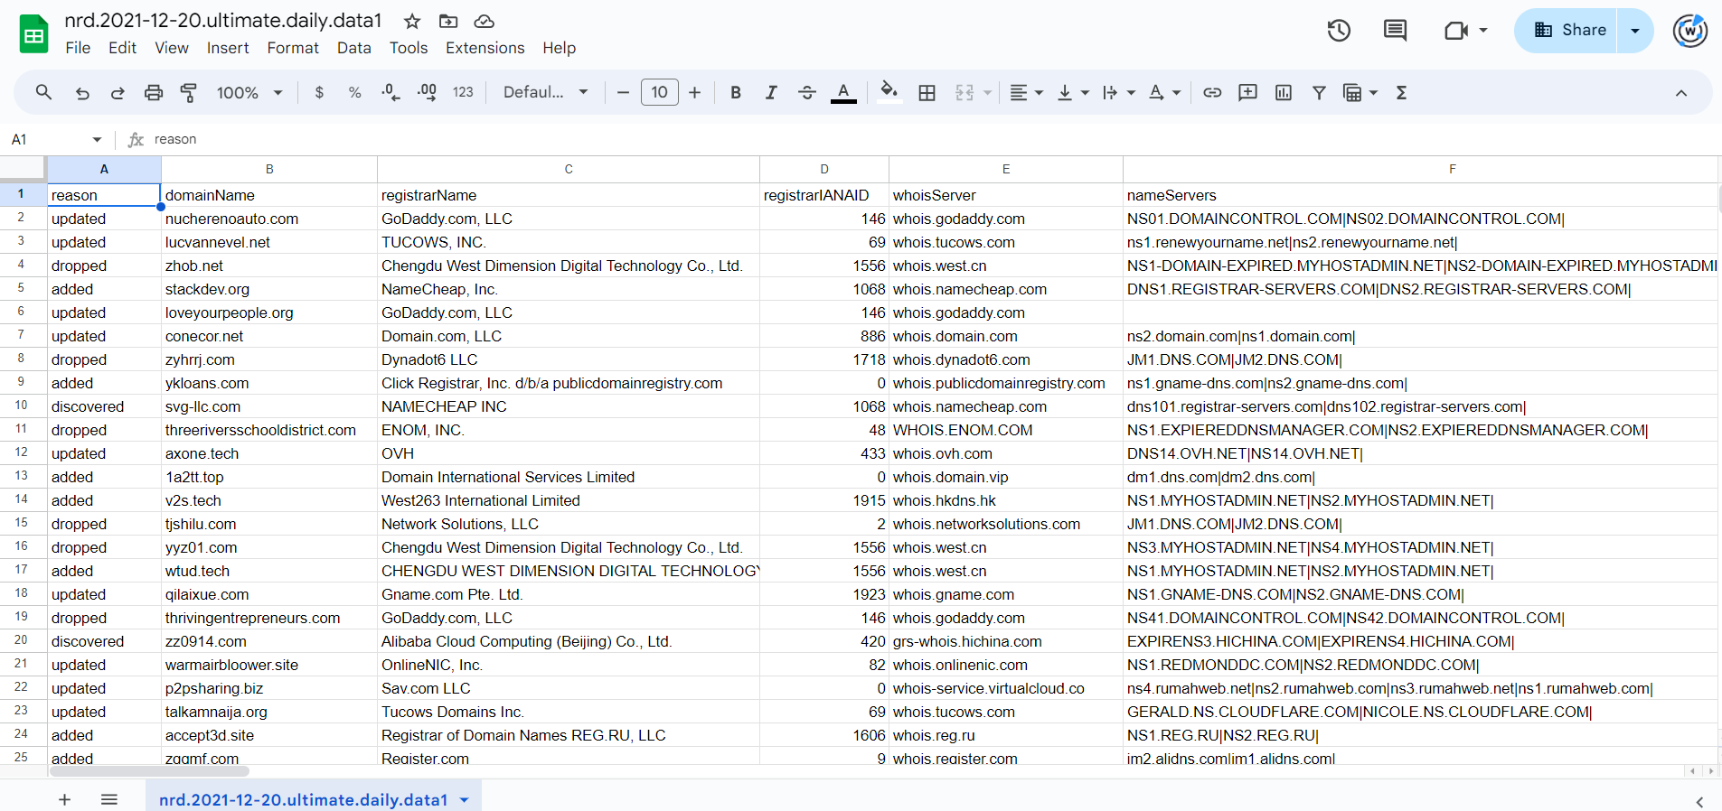Click the Insert chart icon
The width and height of the screenshot is (1722, 811).
pos(1283,93)
